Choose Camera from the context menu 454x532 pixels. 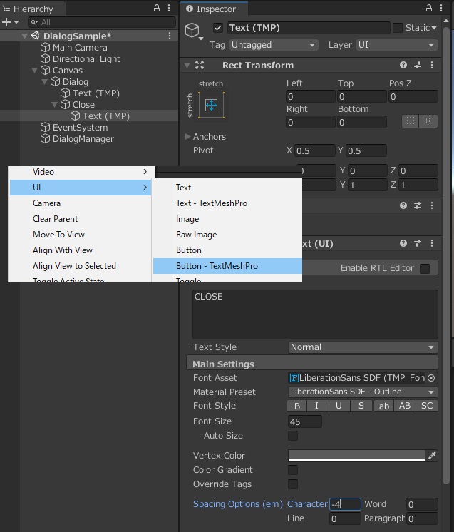pos(81,203)
